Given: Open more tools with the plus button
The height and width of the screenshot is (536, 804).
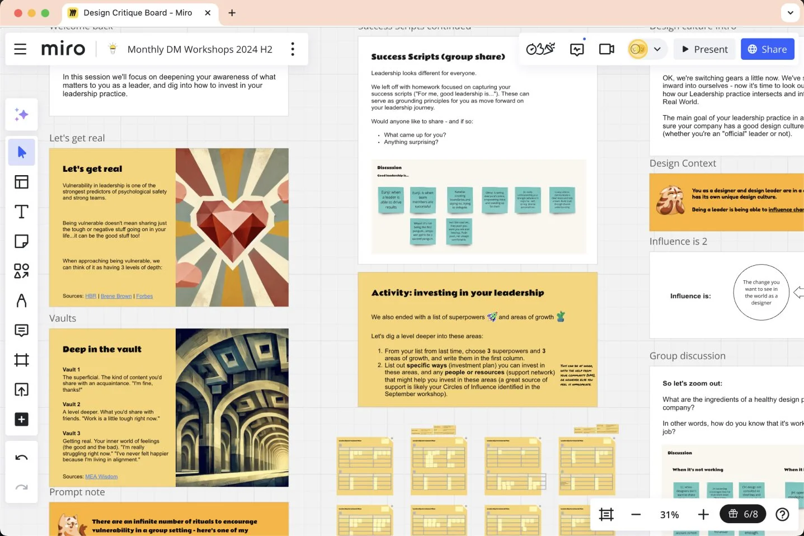Looking at the screenshot, I should click(22, 419).
